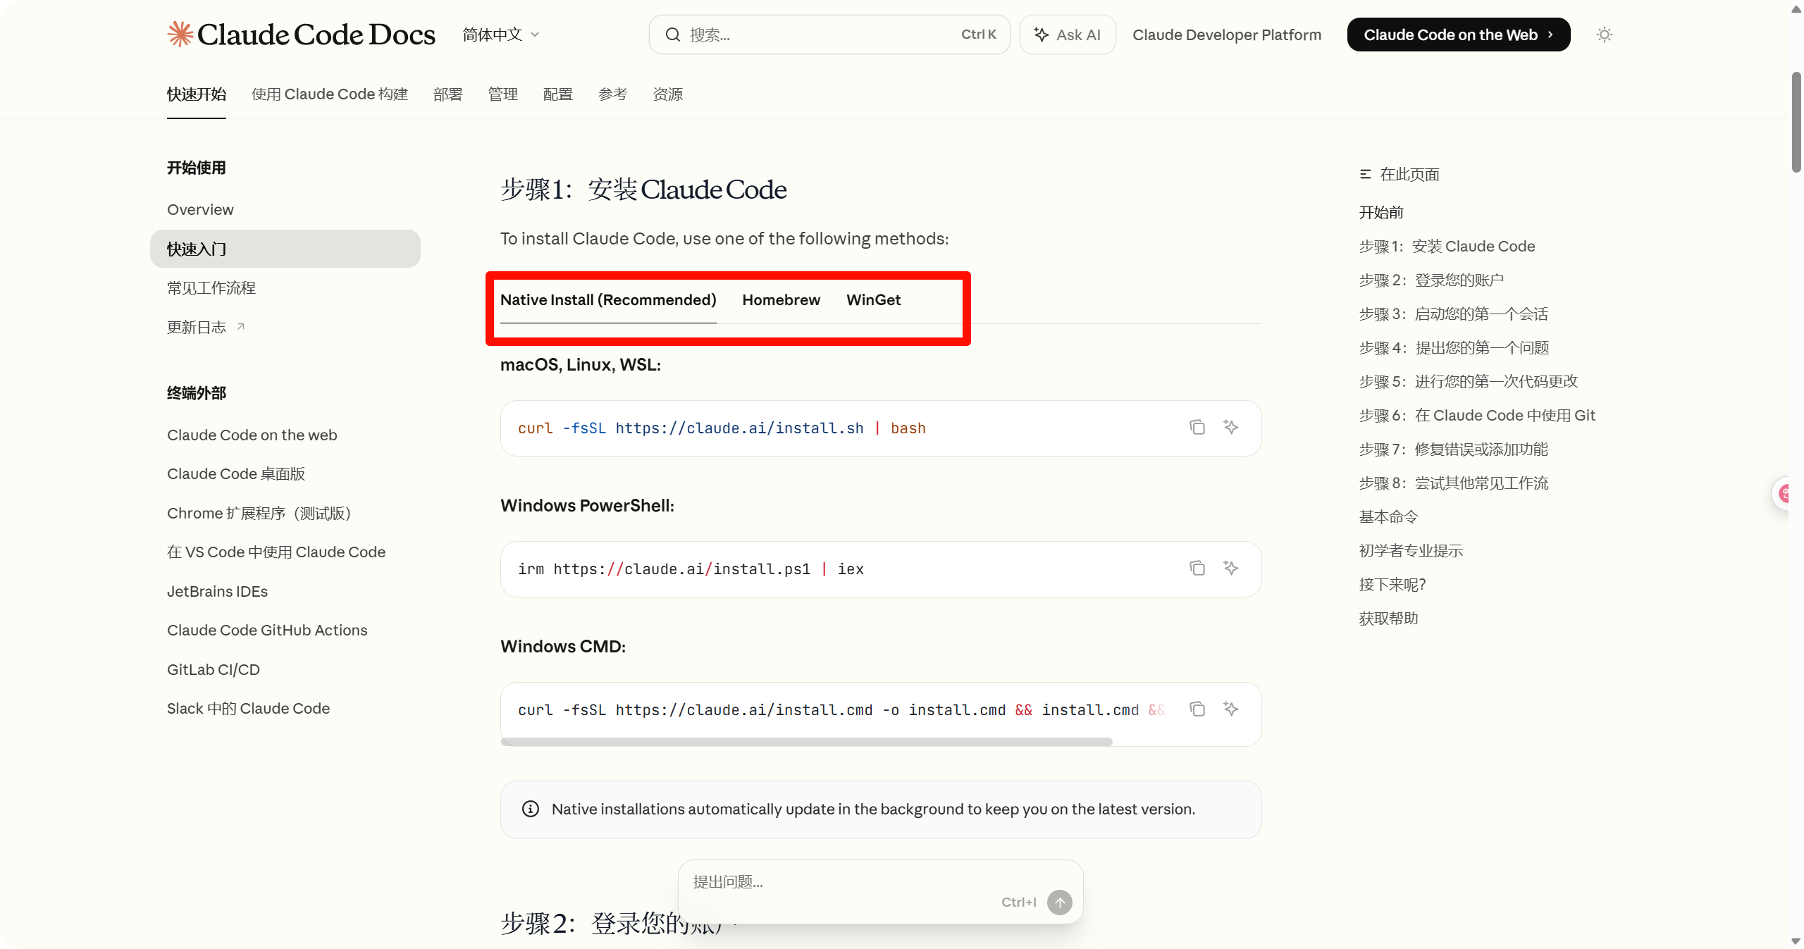This screenshot has width=1804, height=949.
Task: Open the 简体中文 language dropdown
Action: [500, 35]
